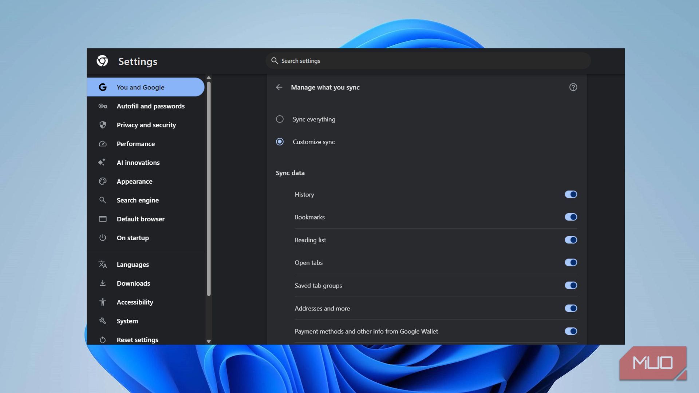Open Privacy and security section
The height and width of the screenshot is (393, 699).
pos(146,125)
